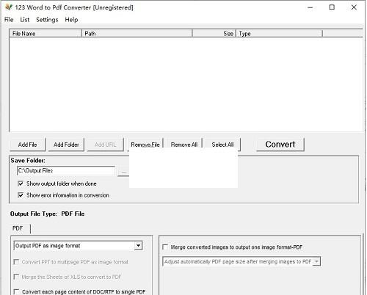Click the Remove All button

pyautogui.click(x=184, y=145)
